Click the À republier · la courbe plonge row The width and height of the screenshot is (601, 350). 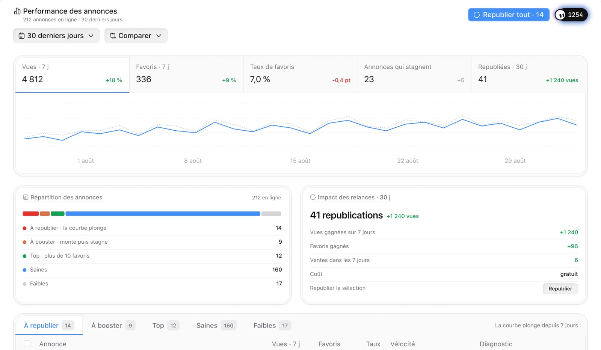152,228
